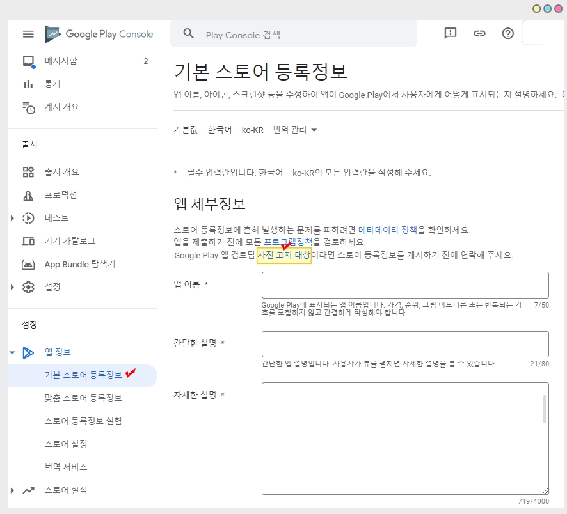Expand the 테스트 section arrow
Viewport: 567px width, 514px height.
point(12,218)
